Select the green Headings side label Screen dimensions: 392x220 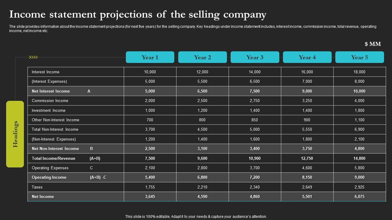tap(15, 134)
